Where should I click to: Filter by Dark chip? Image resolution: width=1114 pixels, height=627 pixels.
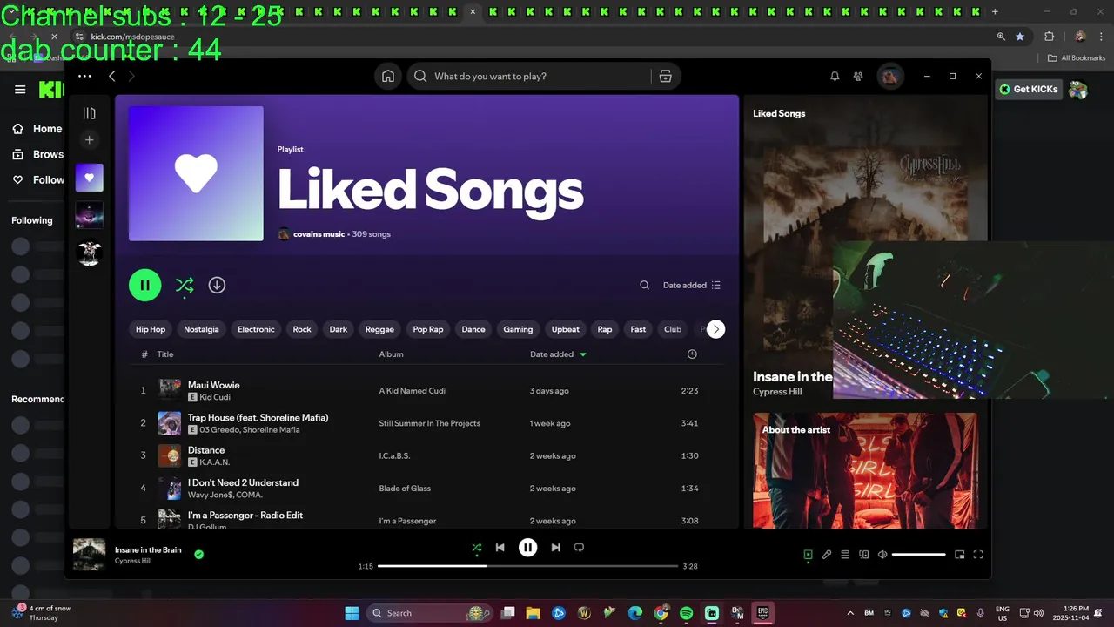(339, 329)
